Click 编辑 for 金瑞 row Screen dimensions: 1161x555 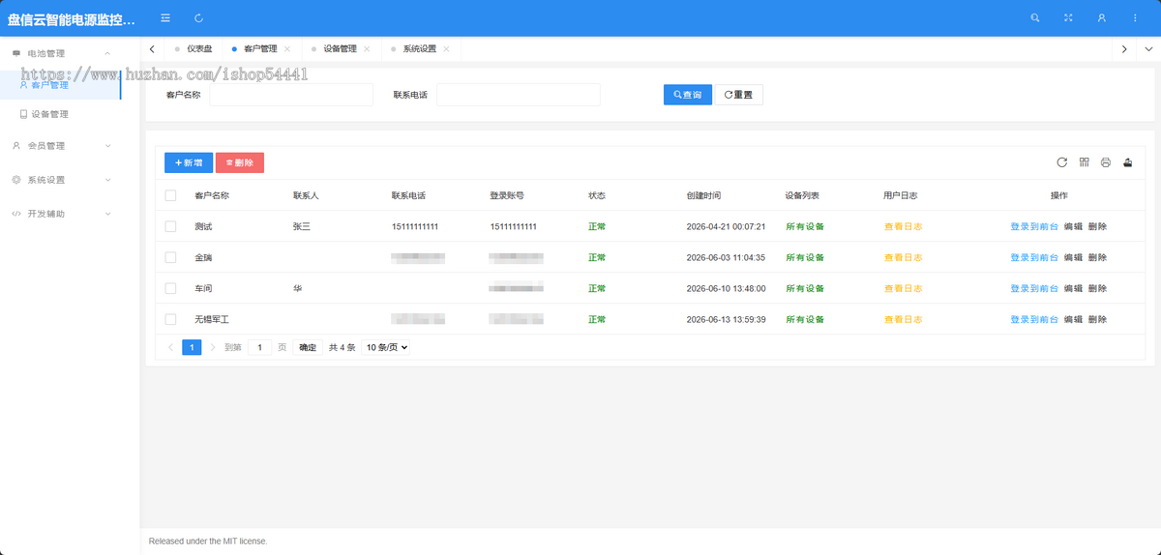click(x=1073, y=257)
